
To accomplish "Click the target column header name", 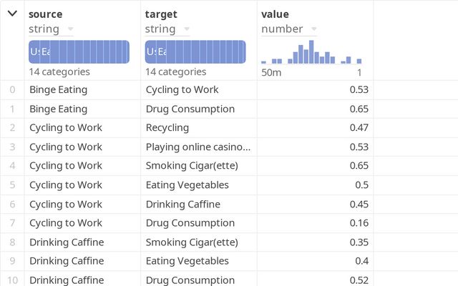I will [161, 14].
